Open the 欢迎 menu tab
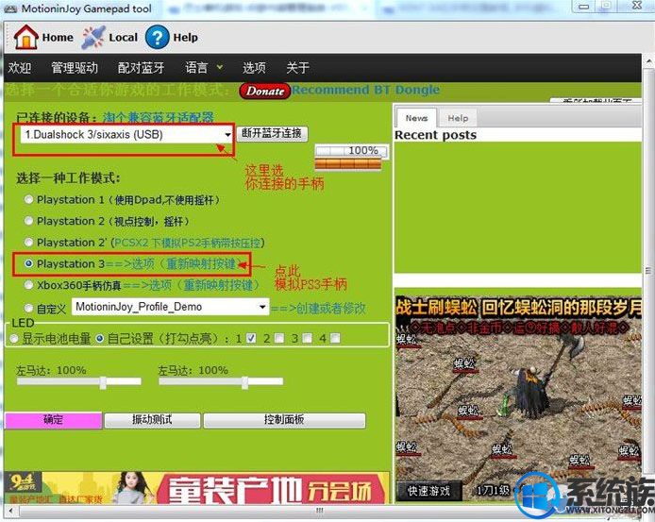The width and height of the screenshot is (655, 522). 19,67
